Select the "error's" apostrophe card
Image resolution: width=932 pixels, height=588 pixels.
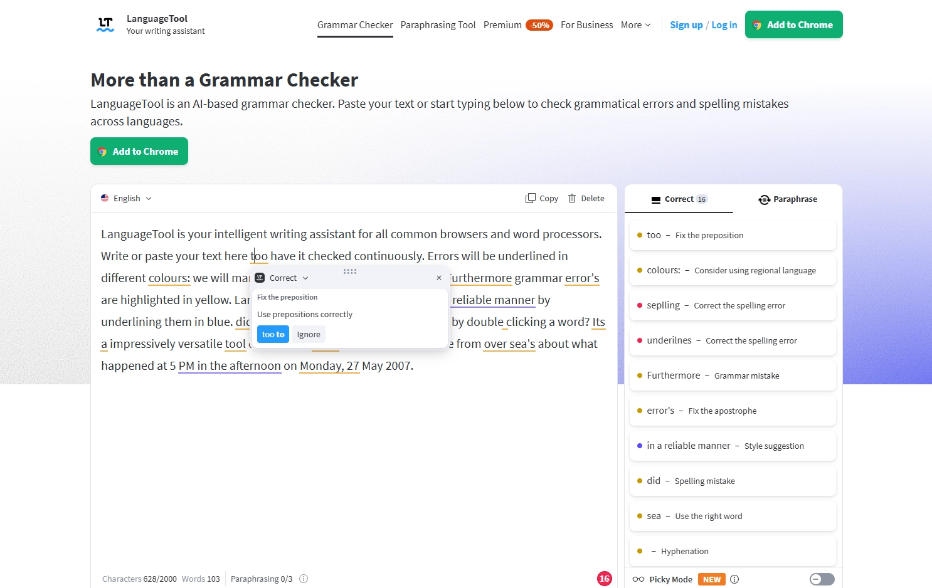point(733,411)
